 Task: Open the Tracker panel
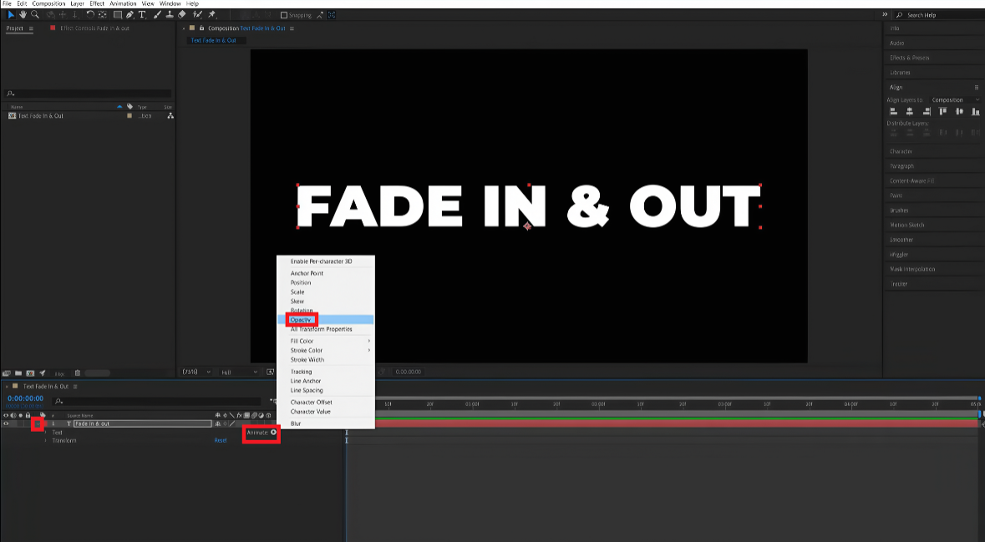click(x=898, y=284)
